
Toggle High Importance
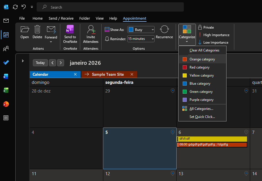click(x=214, y=35)
